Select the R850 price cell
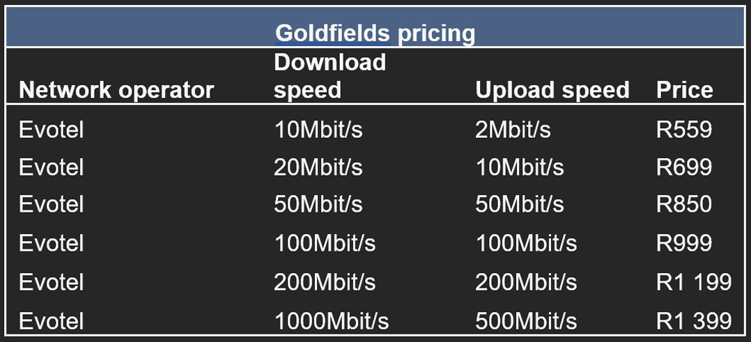Viewport: 751px width, 342px height. click(683, 204)
